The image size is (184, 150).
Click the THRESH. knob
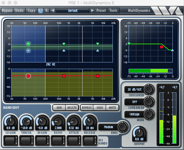click(x=26, y=122)
